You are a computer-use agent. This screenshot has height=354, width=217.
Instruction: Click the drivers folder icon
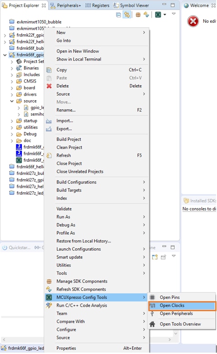coord(19,94)
